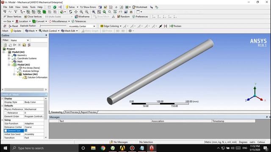The width and height of the screenshot is (271, 152).
Task: Click the Explode Factor slider
Action: [x=53, y=26]
